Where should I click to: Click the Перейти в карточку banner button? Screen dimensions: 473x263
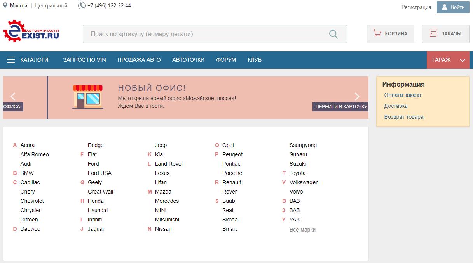[x=341, y=107]
